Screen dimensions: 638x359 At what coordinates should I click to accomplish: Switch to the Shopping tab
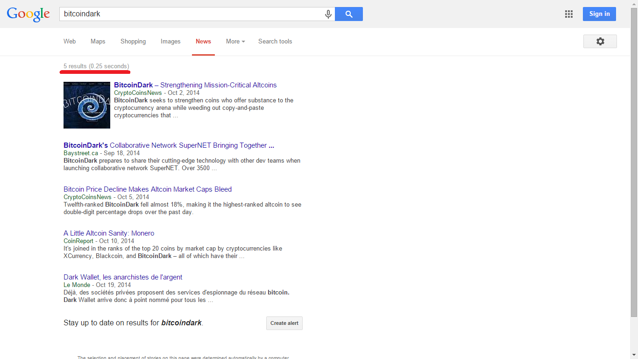[133, 41]
